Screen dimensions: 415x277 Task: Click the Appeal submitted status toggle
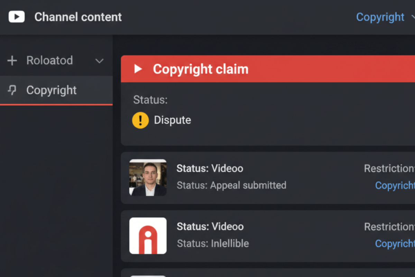(231, 185)
